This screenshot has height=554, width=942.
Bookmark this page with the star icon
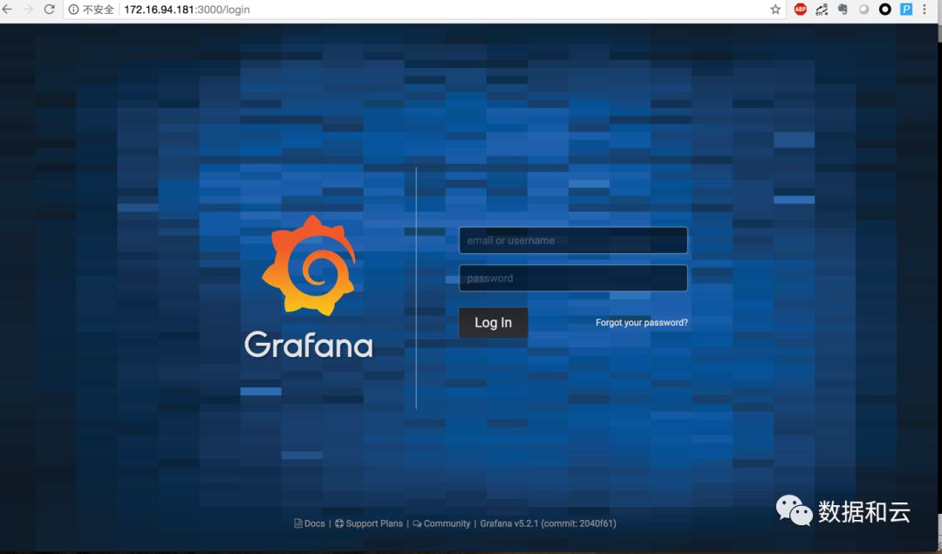[775, 10]
